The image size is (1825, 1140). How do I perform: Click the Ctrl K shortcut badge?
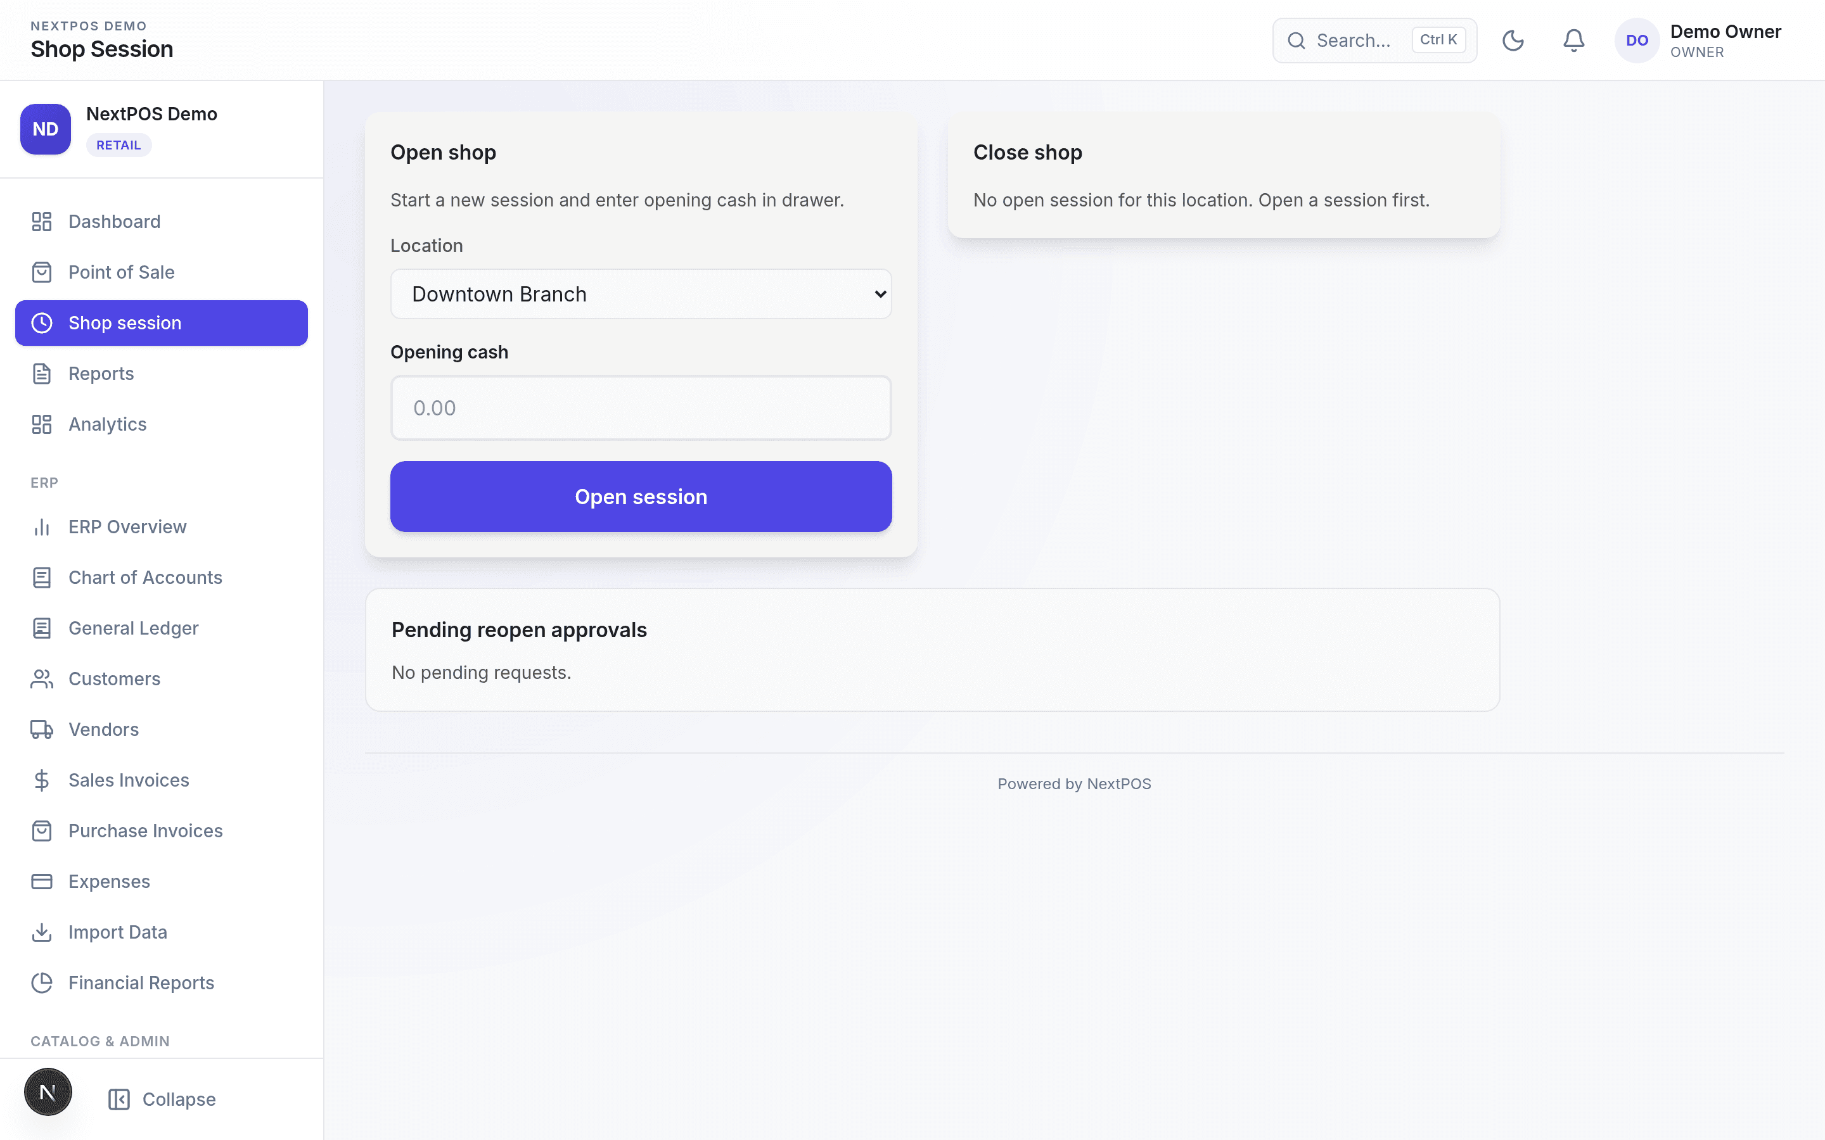[1438, 40]
